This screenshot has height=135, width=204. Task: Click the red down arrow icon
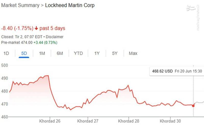point(36,28)
